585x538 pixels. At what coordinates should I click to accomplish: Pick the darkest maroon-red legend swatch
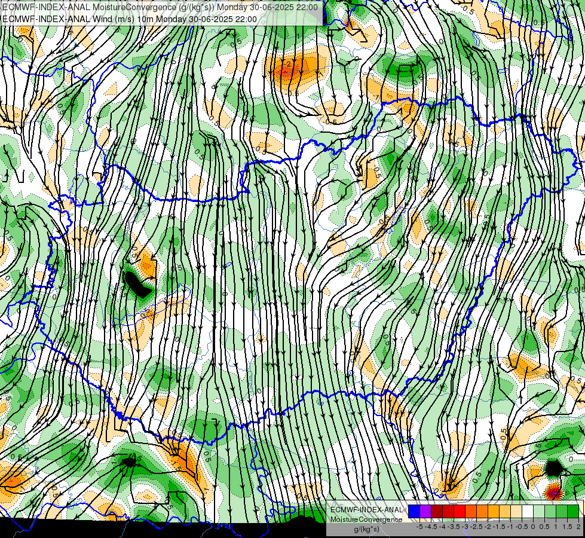tap(437, 512)
